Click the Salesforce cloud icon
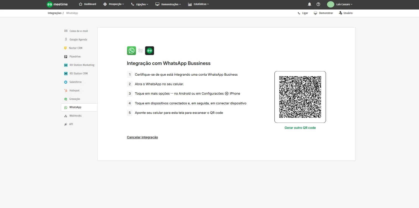 tap(66, 82)
